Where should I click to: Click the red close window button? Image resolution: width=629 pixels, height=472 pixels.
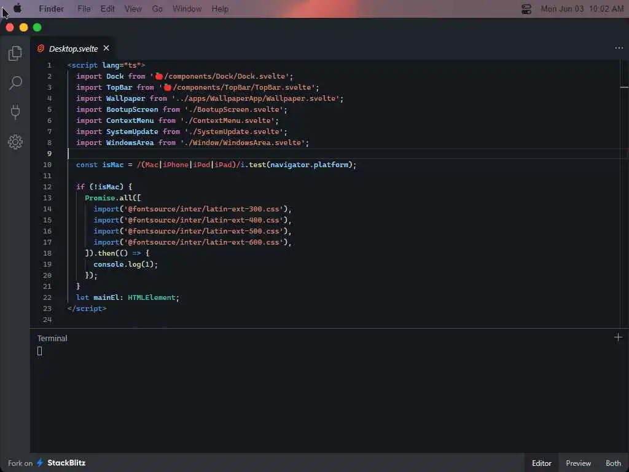10,27
